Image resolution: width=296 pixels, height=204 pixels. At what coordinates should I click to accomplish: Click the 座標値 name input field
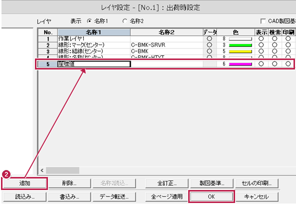pos(94,64)
